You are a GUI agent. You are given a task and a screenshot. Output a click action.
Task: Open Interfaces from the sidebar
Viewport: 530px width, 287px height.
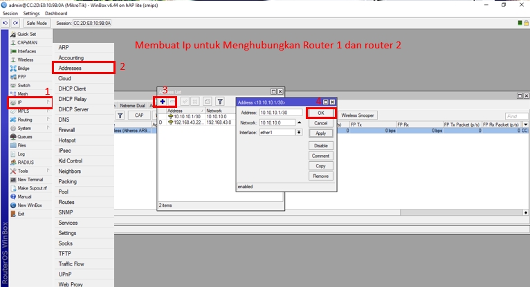(x=26, y=51)
